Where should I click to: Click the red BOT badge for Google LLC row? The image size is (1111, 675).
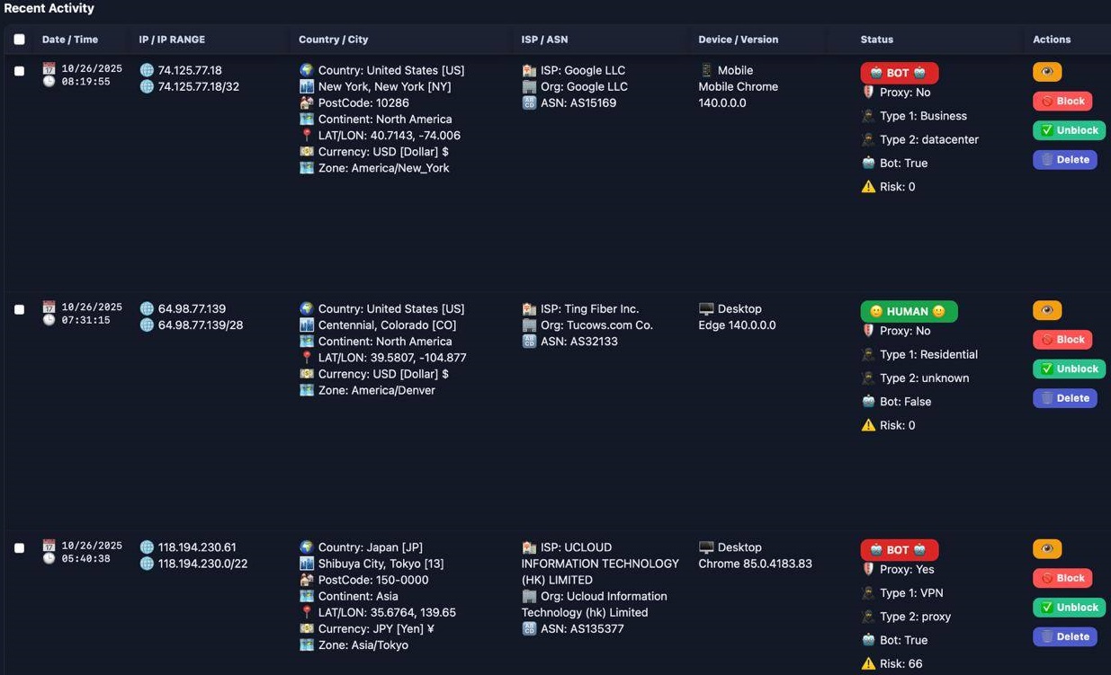899,73
